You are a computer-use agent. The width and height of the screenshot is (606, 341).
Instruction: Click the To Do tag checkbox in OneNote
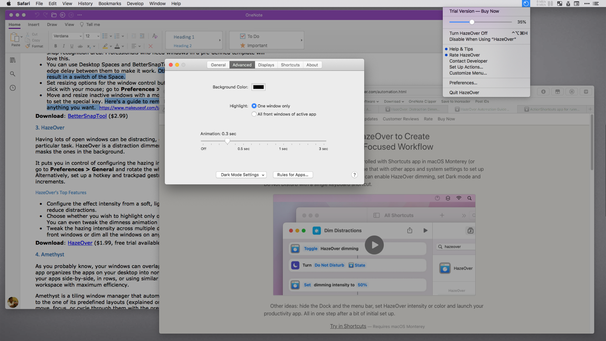tap(242, 36)
